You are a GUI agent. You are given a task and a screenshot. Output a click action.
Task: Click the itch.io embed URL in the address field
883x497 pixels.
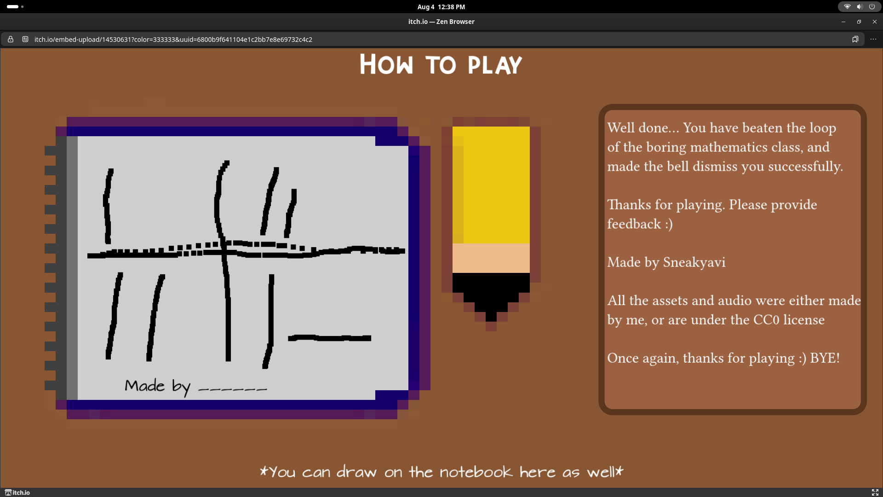coord(173,40)
